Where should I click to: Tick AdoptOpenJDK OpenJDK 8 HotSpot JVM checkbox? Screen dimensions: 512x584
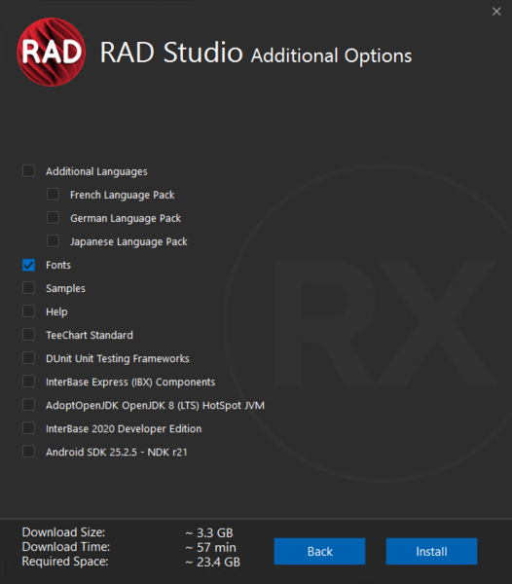point(28,405)
